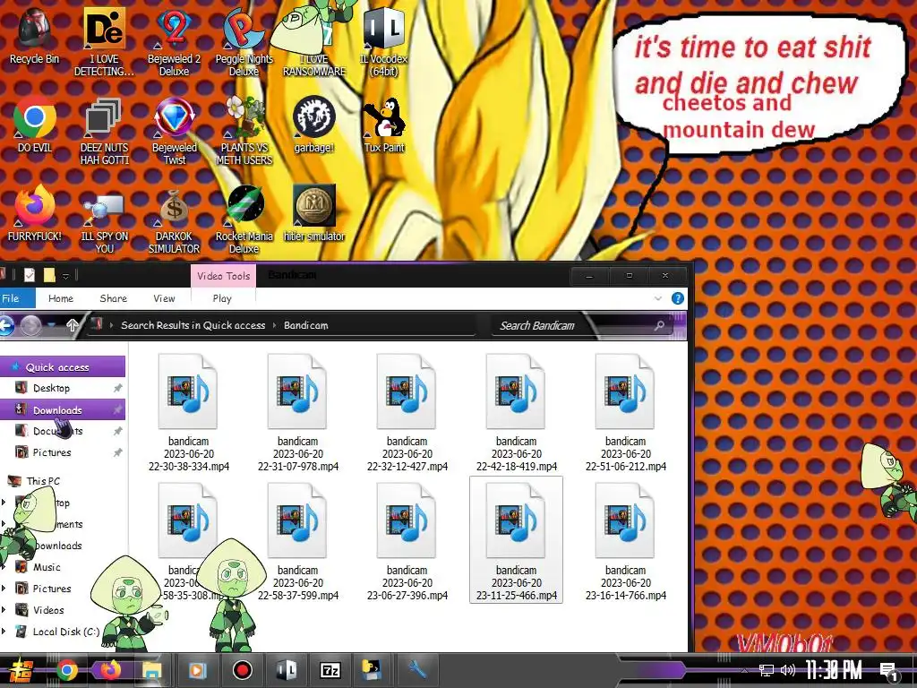Click the volume icon in system tray
Screen dimensions: 917x688
tap(788, 670)
